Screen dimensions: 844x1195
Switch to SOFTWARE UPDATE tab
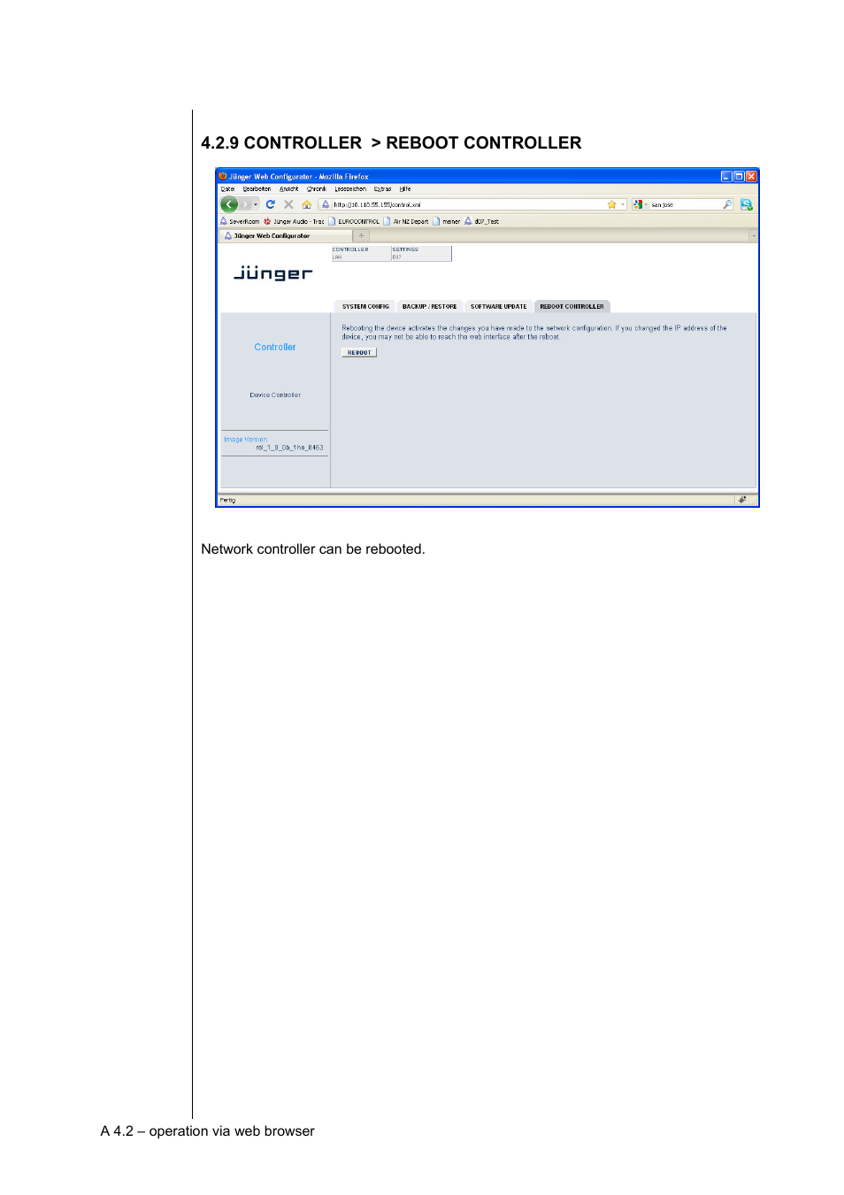point(498,306)
